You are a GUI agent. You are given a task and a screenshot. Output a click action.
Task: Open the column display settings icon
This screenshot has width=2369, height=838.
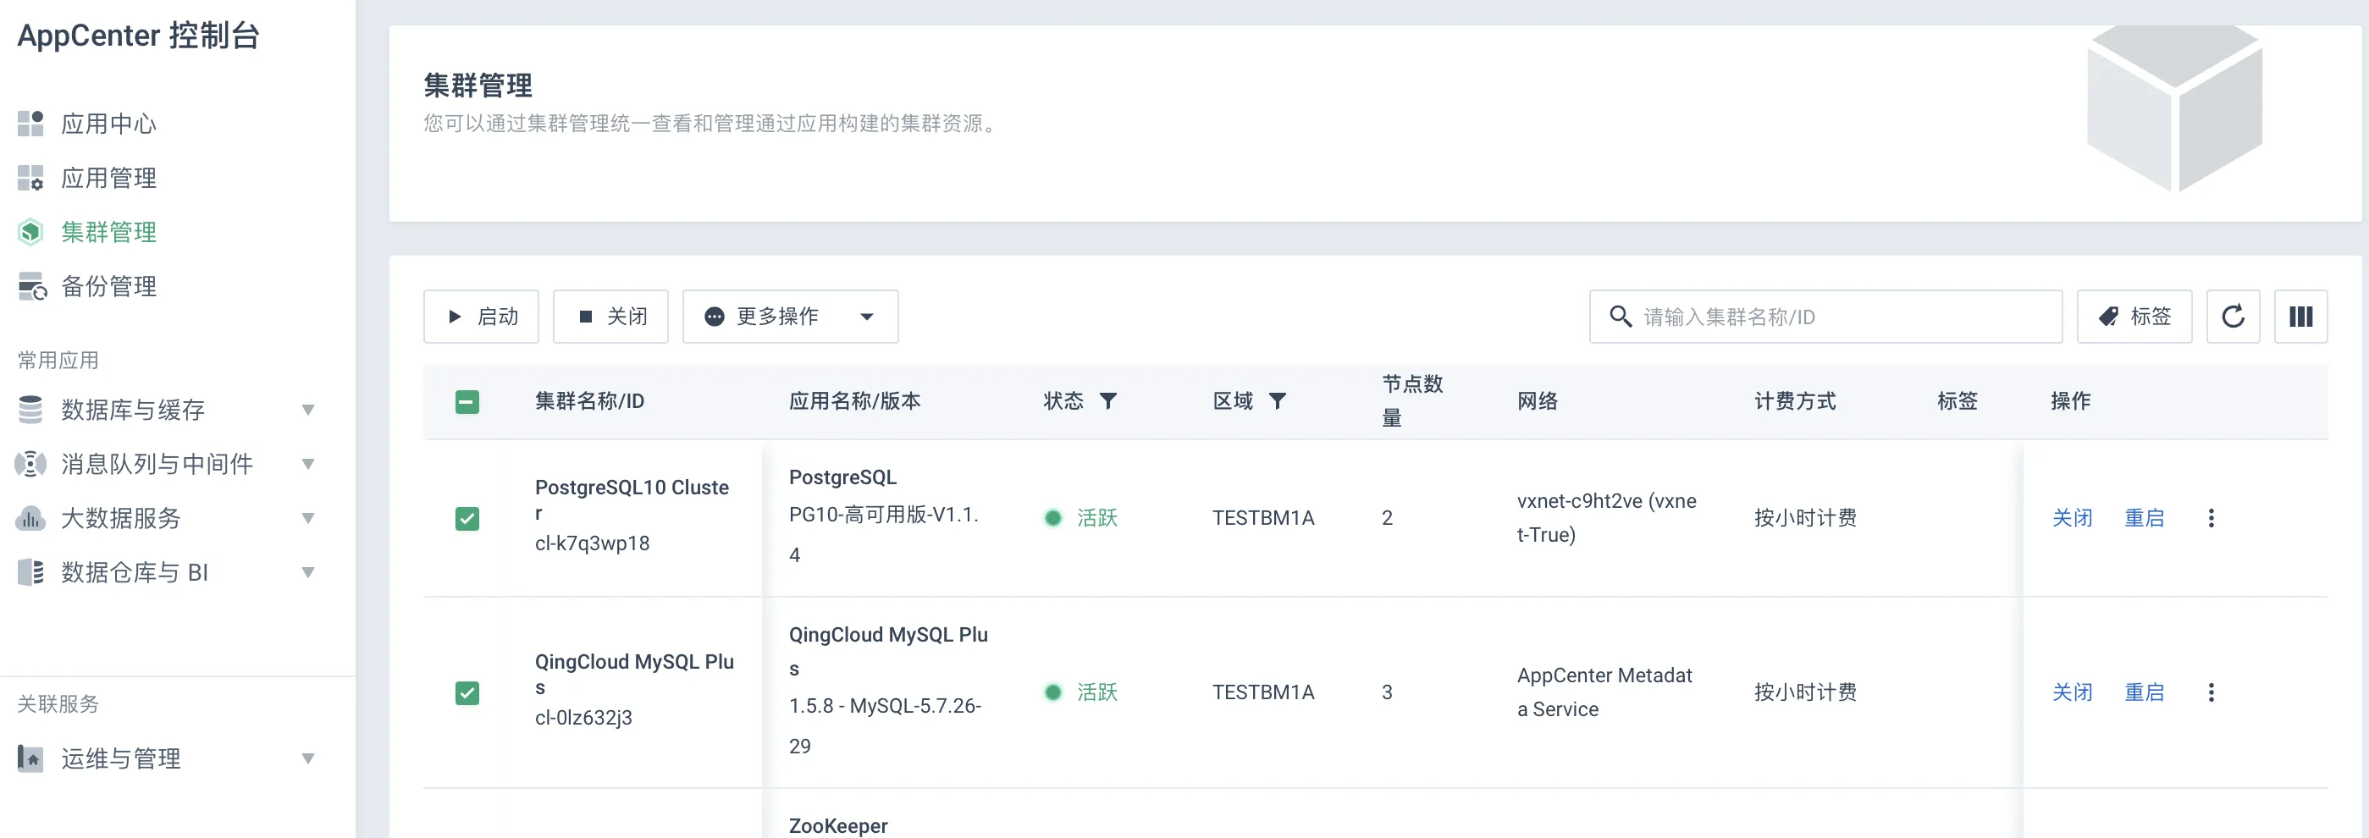point(2300,317)
